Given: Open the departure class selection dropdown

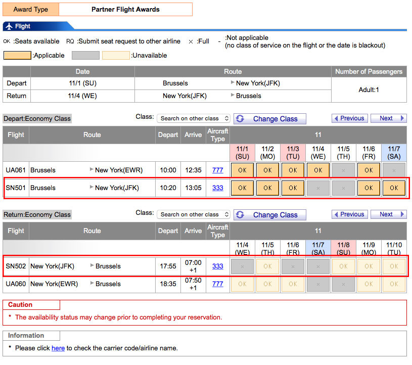Looking at the screenshot, I should tap(193, 118).
